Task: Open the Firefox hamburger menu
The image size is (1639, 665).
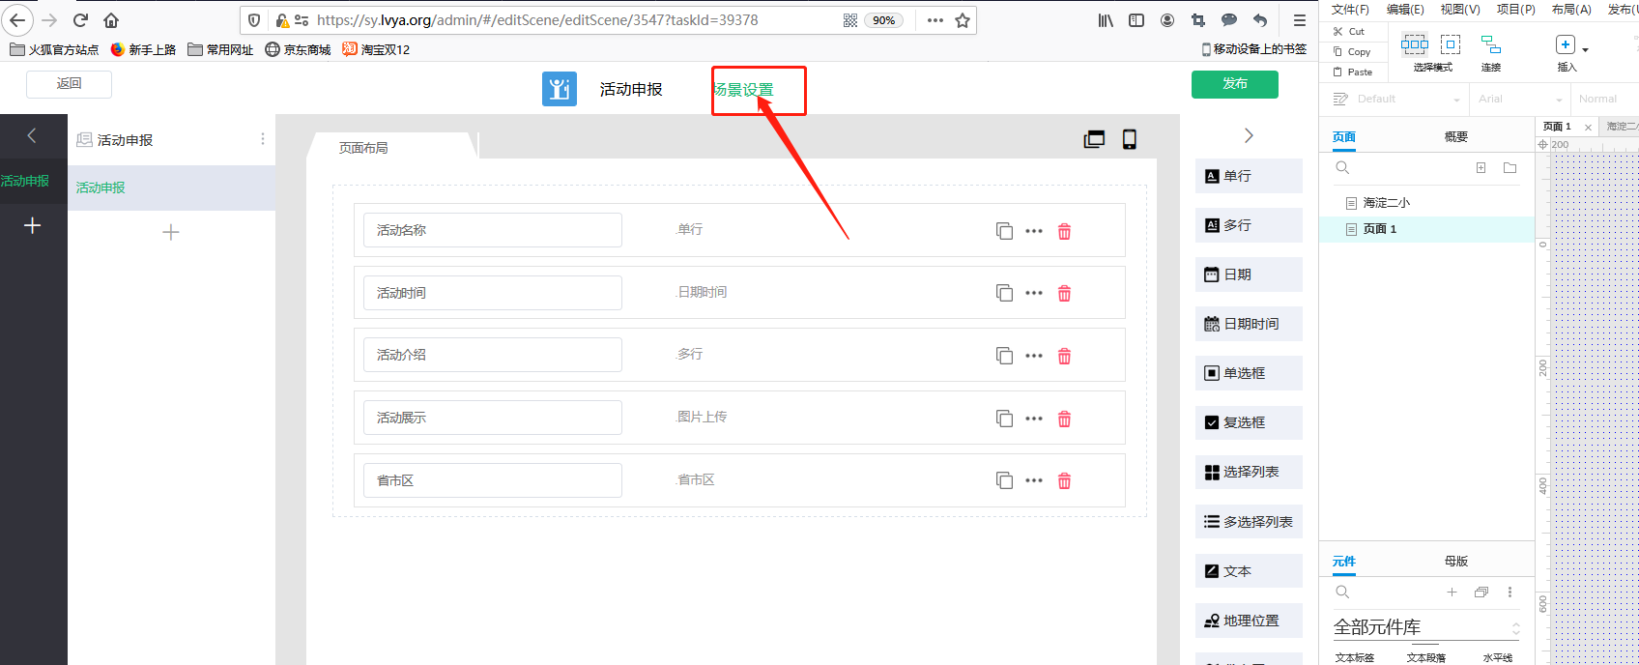Action: point(1300,20)
